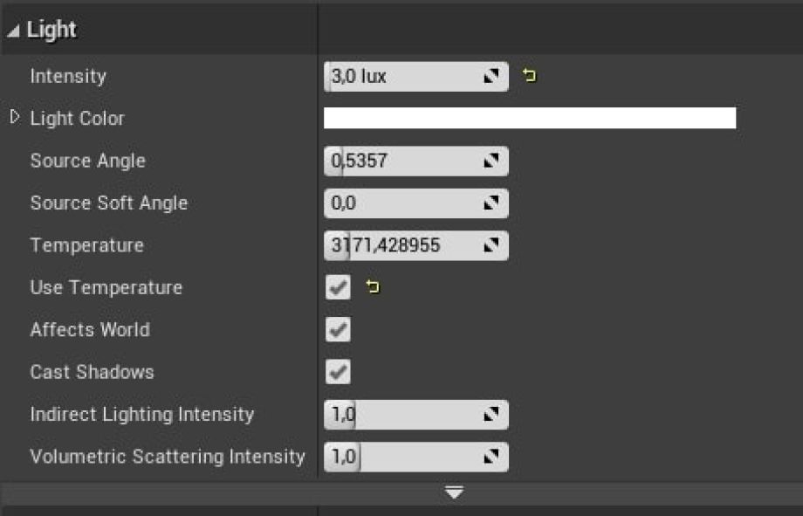Click the Source Soft Angle spinner icon
Viewport: 803px width, 516px height.
[x=491, y=203]
